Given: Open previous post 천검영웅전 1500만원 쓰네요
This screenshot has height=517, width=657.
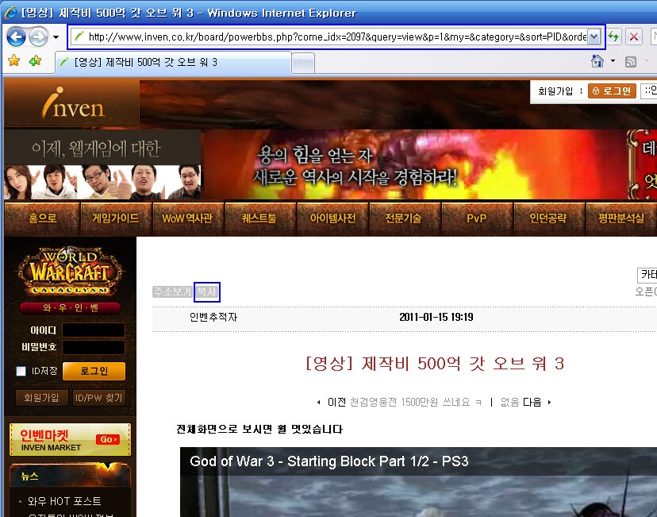Looking at the screenshot, I should click(415, 402).
